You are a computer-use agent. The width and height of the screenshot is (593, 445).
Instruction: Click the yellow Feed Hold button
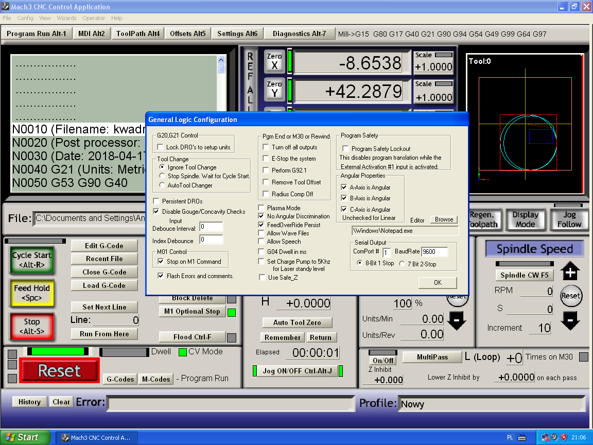(x=32, y=293)
